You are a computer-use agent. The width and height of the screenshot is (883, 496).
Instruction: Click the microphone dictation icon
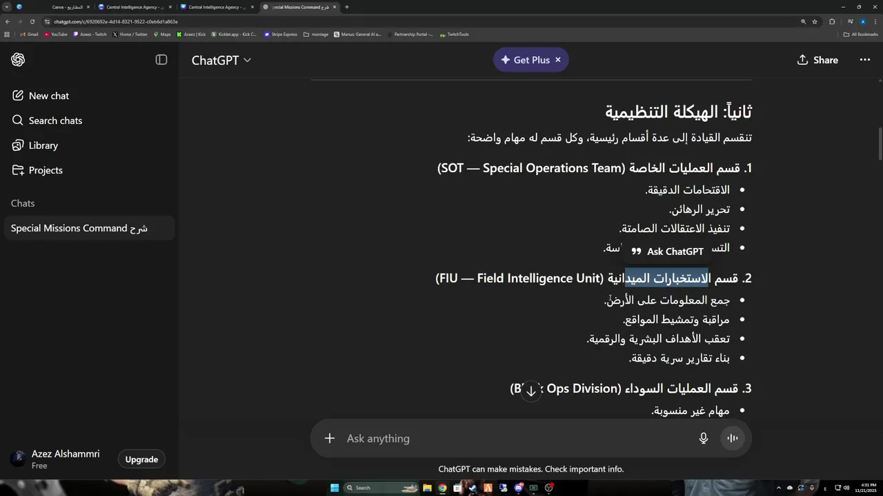click(x=704, y=438)
